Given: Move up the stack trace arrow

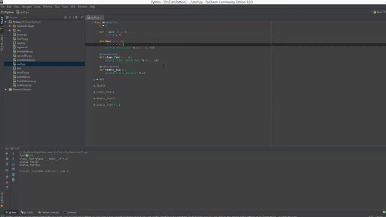Looking at the screenshot, I should tap(13, 153).
